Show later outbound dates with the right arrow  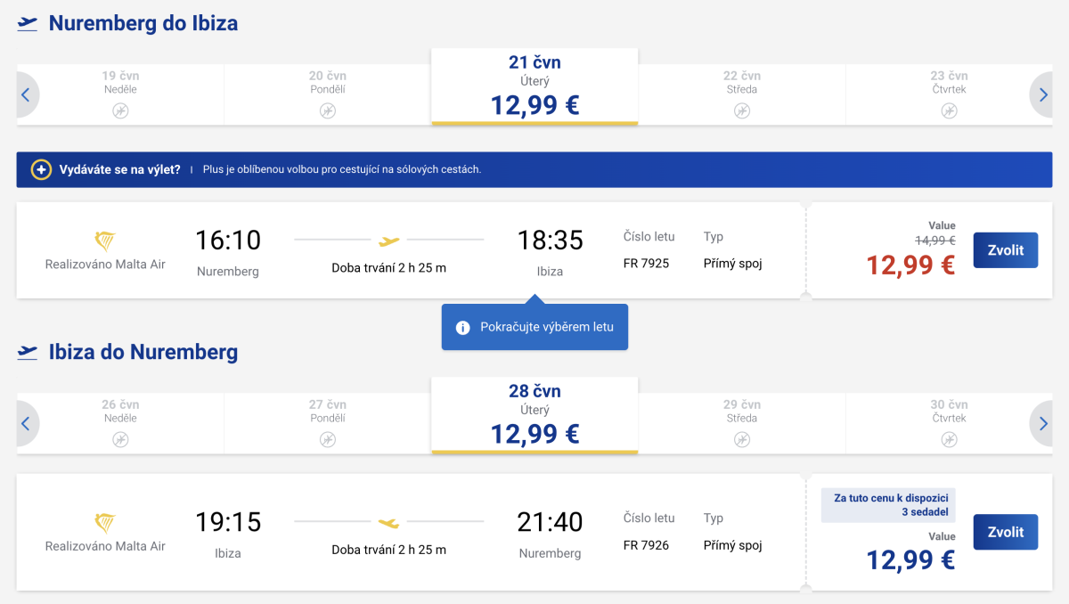coord(1042,94)
